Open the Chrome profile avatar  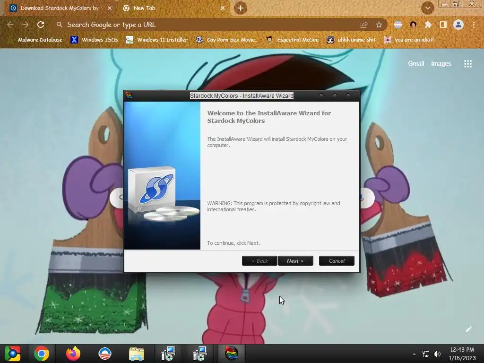[458, 25]
